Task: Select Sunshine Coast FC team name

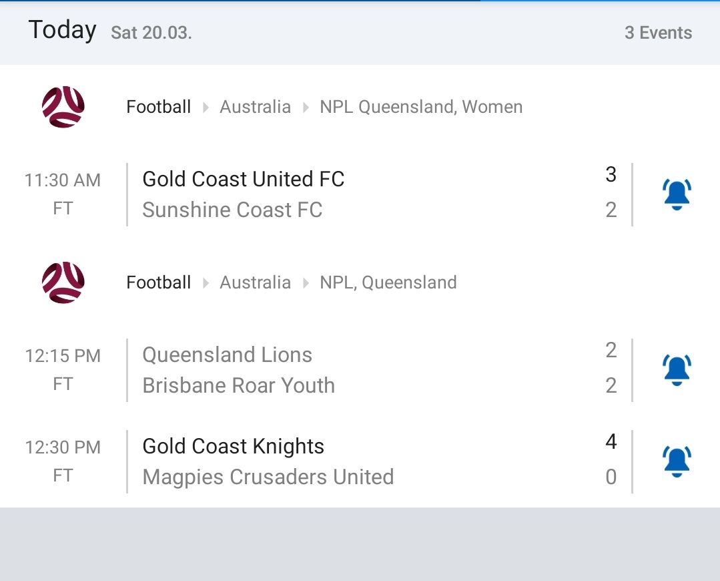Action: [x=232, y=210]
